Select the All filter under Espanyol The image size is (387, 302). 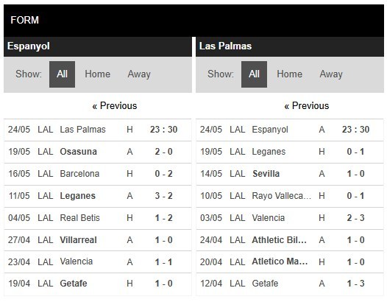pos(62,74)
